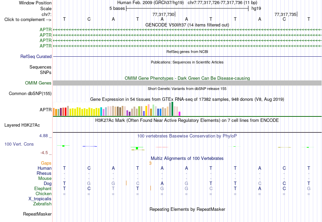This screenshot has height=222, width=322.
Task: Click the Scale label
Action: click(46, 8)
